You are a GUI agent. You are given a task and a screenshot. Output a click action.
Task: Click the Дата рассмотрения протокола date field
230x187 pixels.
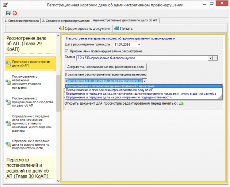coord(127,44)
